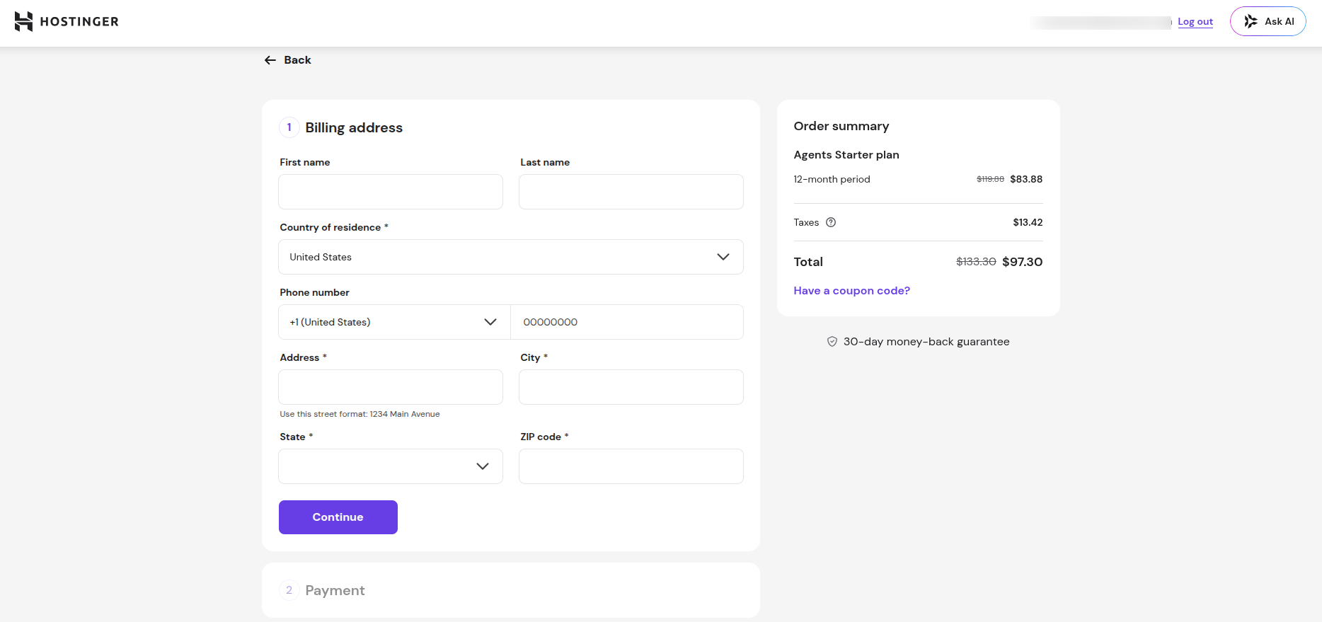Click the Last name input field
Viewport: 1322px width, 622px height.
click(631, 192)
